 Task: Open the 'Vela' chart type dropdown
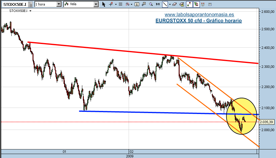[x=96, y=4]
